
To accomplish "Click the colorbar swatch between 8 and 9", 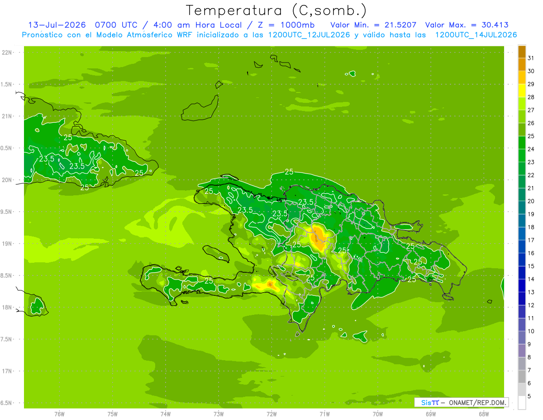I will 522,351.
